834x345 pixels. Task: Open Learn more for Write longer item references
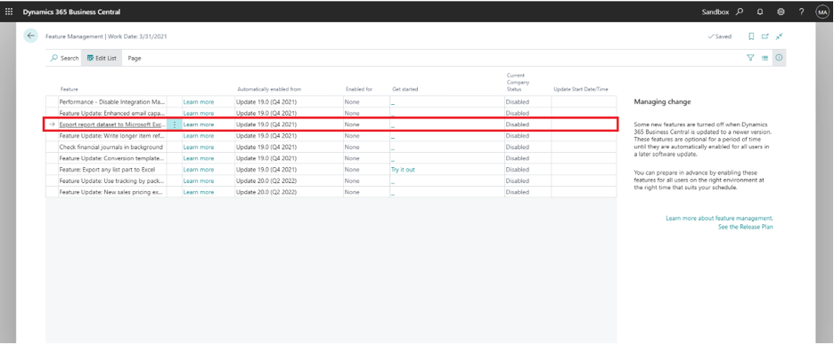click(199, 136)
